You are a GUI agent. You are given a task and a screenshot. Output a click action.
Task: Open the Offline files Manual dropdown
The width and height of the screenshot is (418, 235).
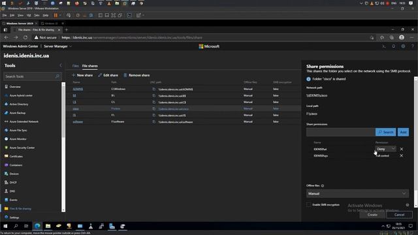(x=357, y=193)
